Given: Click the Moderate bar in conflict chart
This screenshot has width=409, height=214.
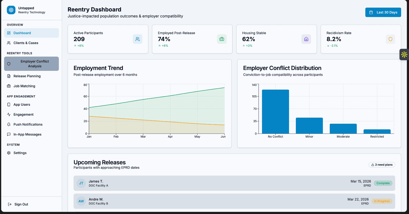Looking at the screenshot, I should tap(343, 129).
